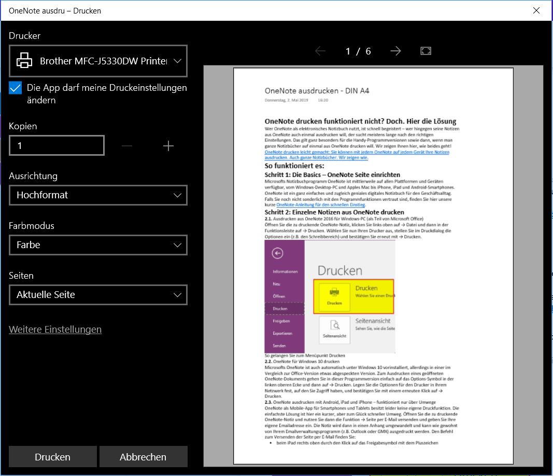Close the Drucken dialog window
This screenshot has height=476, width=553.
click(x=536, y=10)
